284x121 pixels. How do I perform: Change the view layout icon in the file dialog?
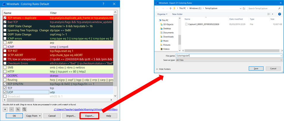point(269,14)
